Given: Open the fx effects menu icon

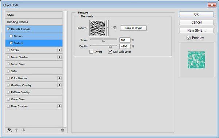Looking at the screenshot, I should coord(9,130).
